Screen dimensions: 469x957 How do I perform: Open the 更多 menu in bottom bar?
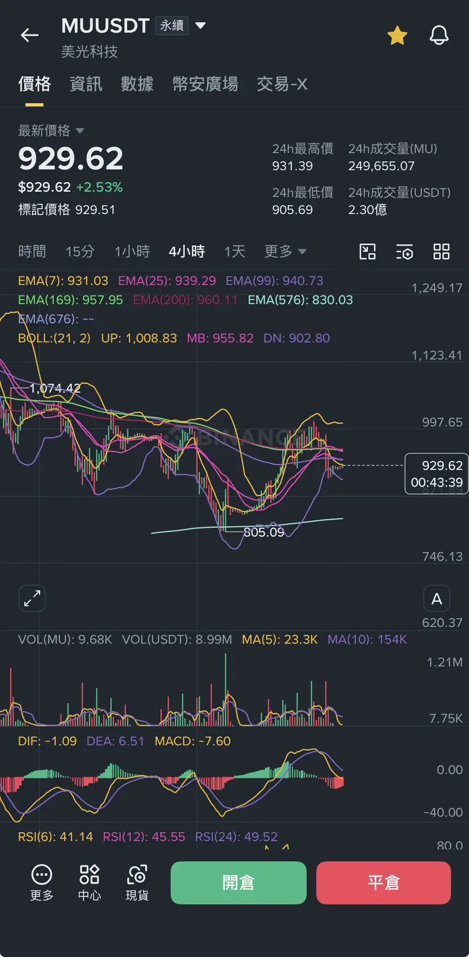41,883
